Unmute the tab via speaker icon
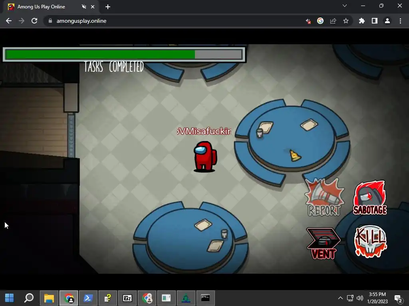409x306 pixels. [84, 7]
